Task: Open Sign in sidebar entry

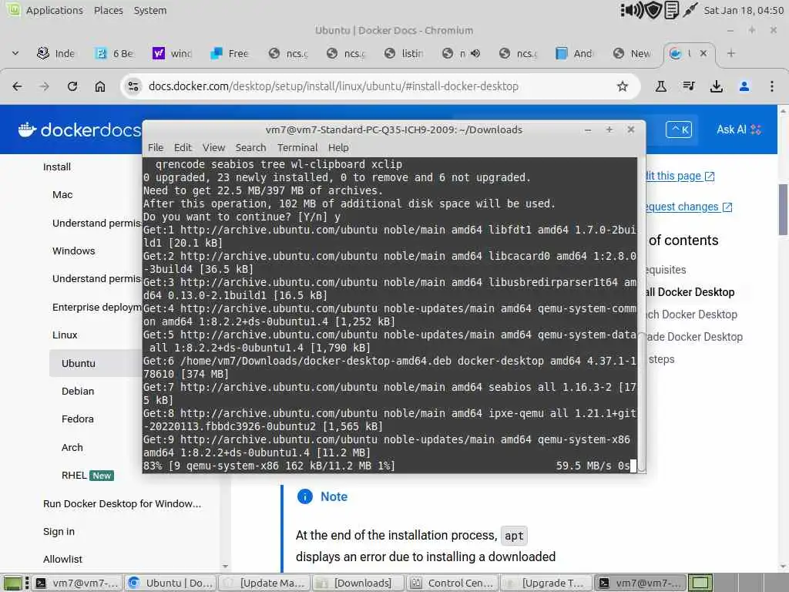Action: pos(59,532)
